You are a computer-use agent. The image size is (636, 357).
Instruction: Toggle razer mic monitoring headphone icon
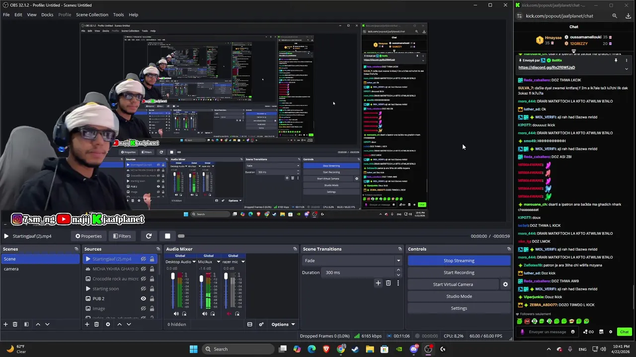tap(237, 314)
